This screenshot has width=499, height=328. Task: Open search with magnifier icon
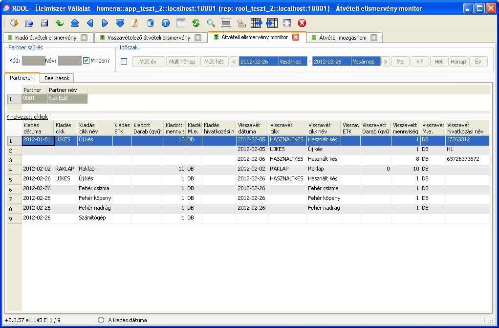pyautogui.click(x=211, y=23)
